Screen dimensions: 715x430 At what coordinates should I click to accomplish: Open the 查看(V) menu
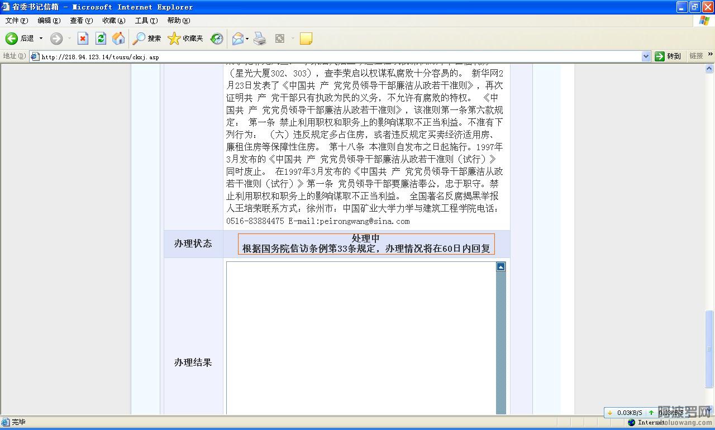click(82, 21)
